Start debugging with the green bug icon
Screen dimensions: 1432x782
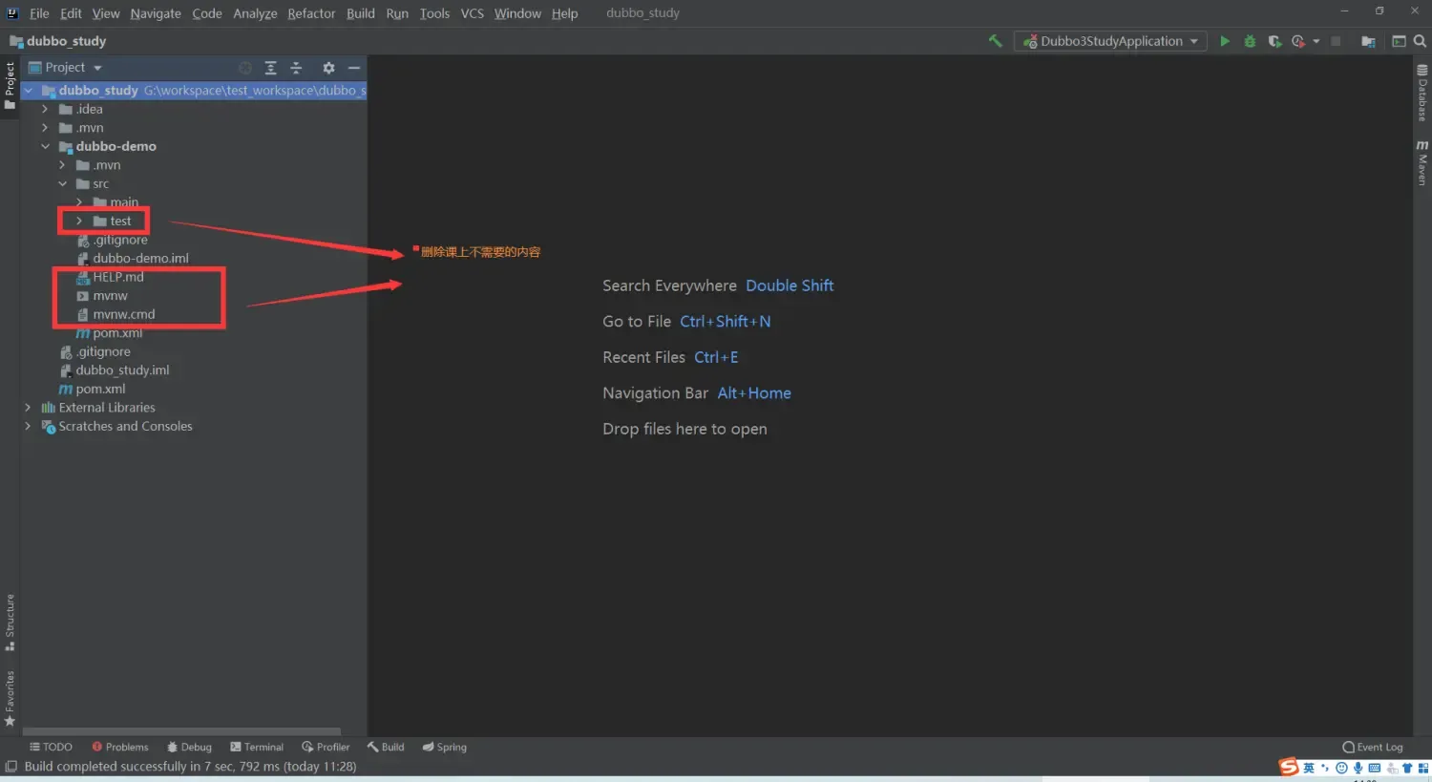click(x=1250, y=41)
